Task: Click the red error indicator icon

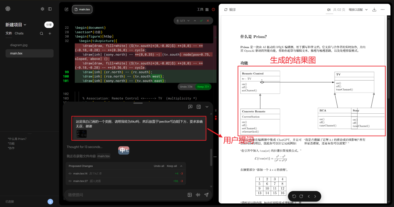Action: coord(213,9)
